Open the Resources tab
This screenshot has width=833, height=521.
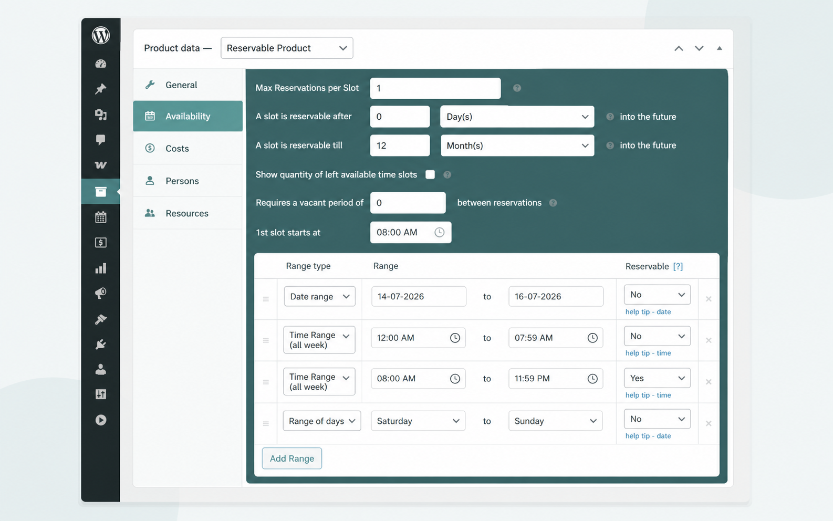tap(188, 213)
